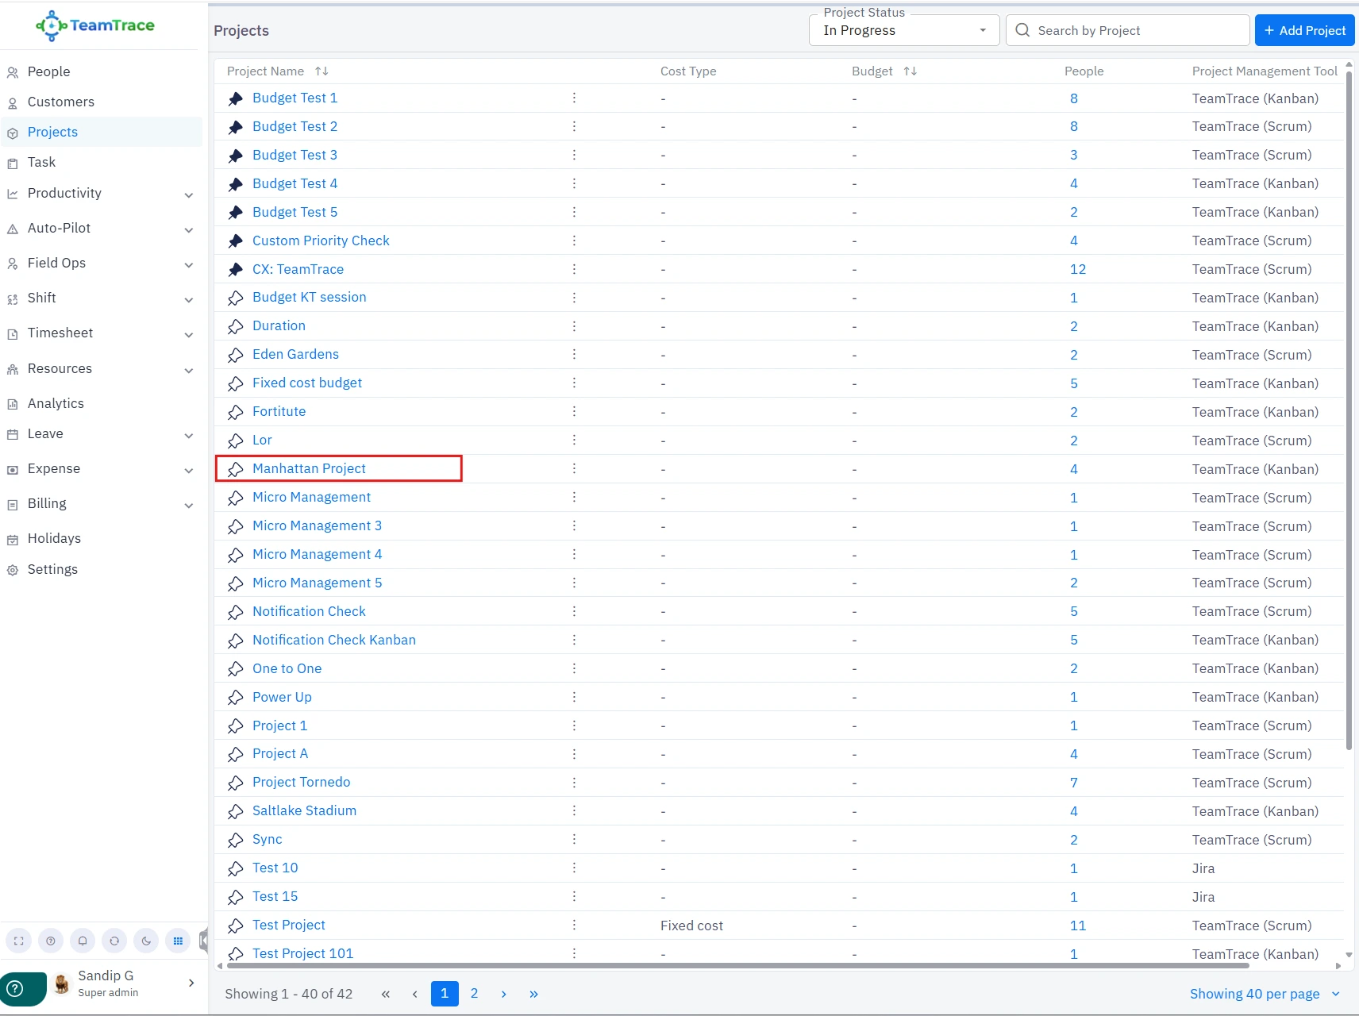Open the blue apps grid icon

click(x=178, y=941)
